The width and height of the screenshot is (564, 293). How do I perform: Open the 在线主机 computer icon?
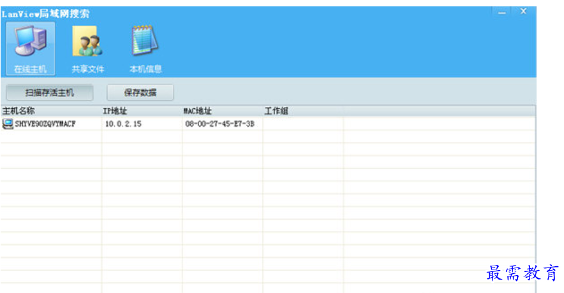(30, 42)
